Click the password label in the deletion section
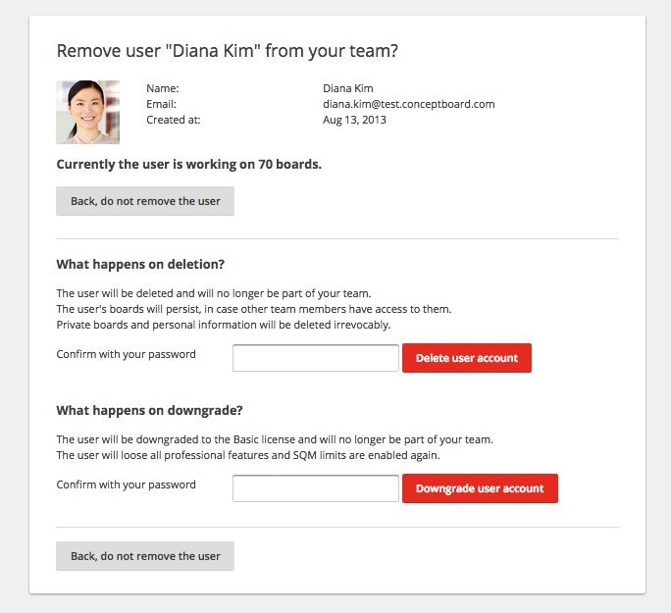671x613 pixels. pyautogui.click(x=127, y=355)
